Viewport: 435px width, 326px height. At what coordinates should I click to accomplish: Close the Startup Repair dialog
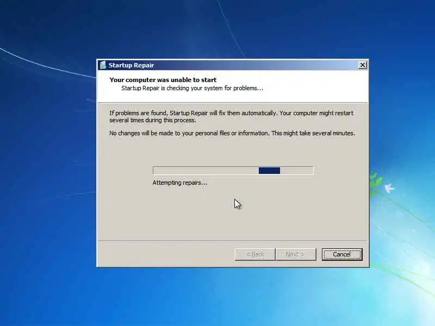(x=362, y=65)
